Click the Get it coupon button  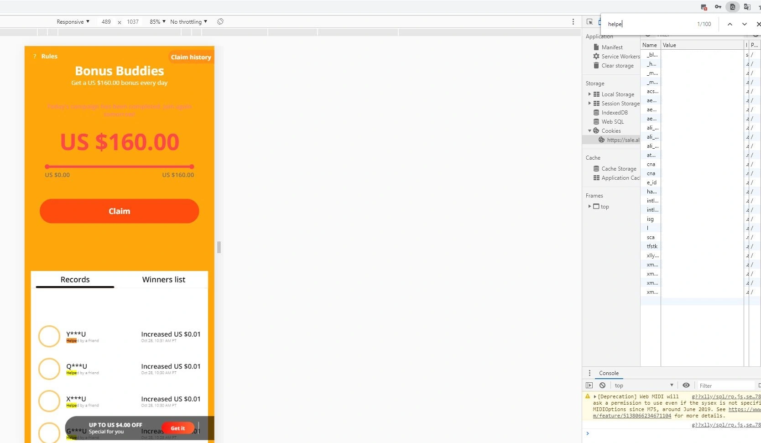pyautogui.click(x=178, y=428)
